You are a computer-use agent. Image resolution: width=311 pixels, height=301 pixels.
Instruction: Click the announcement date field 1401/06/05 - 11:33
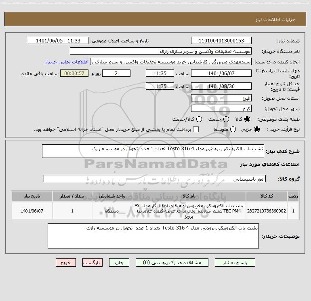click(x=58, y=41)
